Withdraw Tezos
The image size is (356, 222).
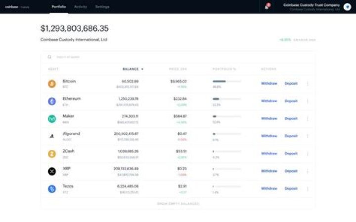click(269, 188)
